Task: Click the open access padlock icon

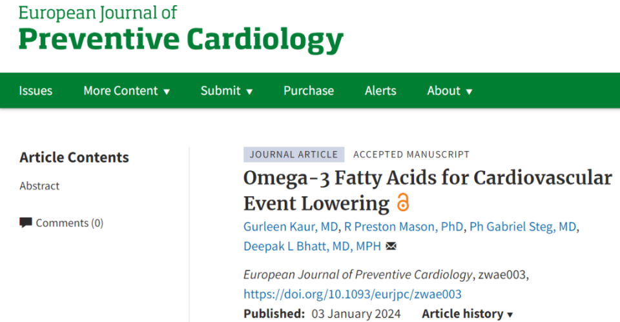Action: tap(403, 203)
